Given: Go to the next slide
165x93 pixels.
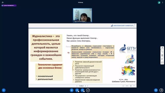Looking at the screenshot, I should (x=88, y=86).
